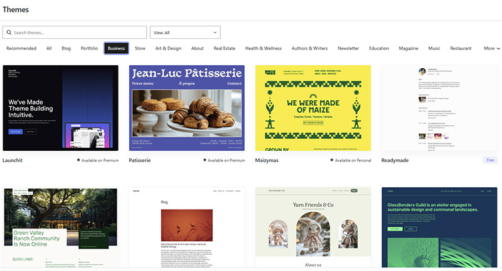Open the Store category
Viewport: 502px width, 271px height.
pyautogui.click(x=140, y=48)
